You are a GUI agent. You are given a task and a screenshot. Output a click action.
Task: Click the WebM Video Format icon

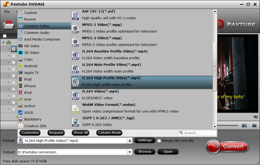(76, 108)
